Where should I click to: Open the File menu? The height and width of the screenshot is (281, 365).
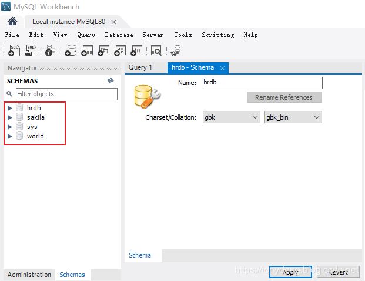click(12, 35)
